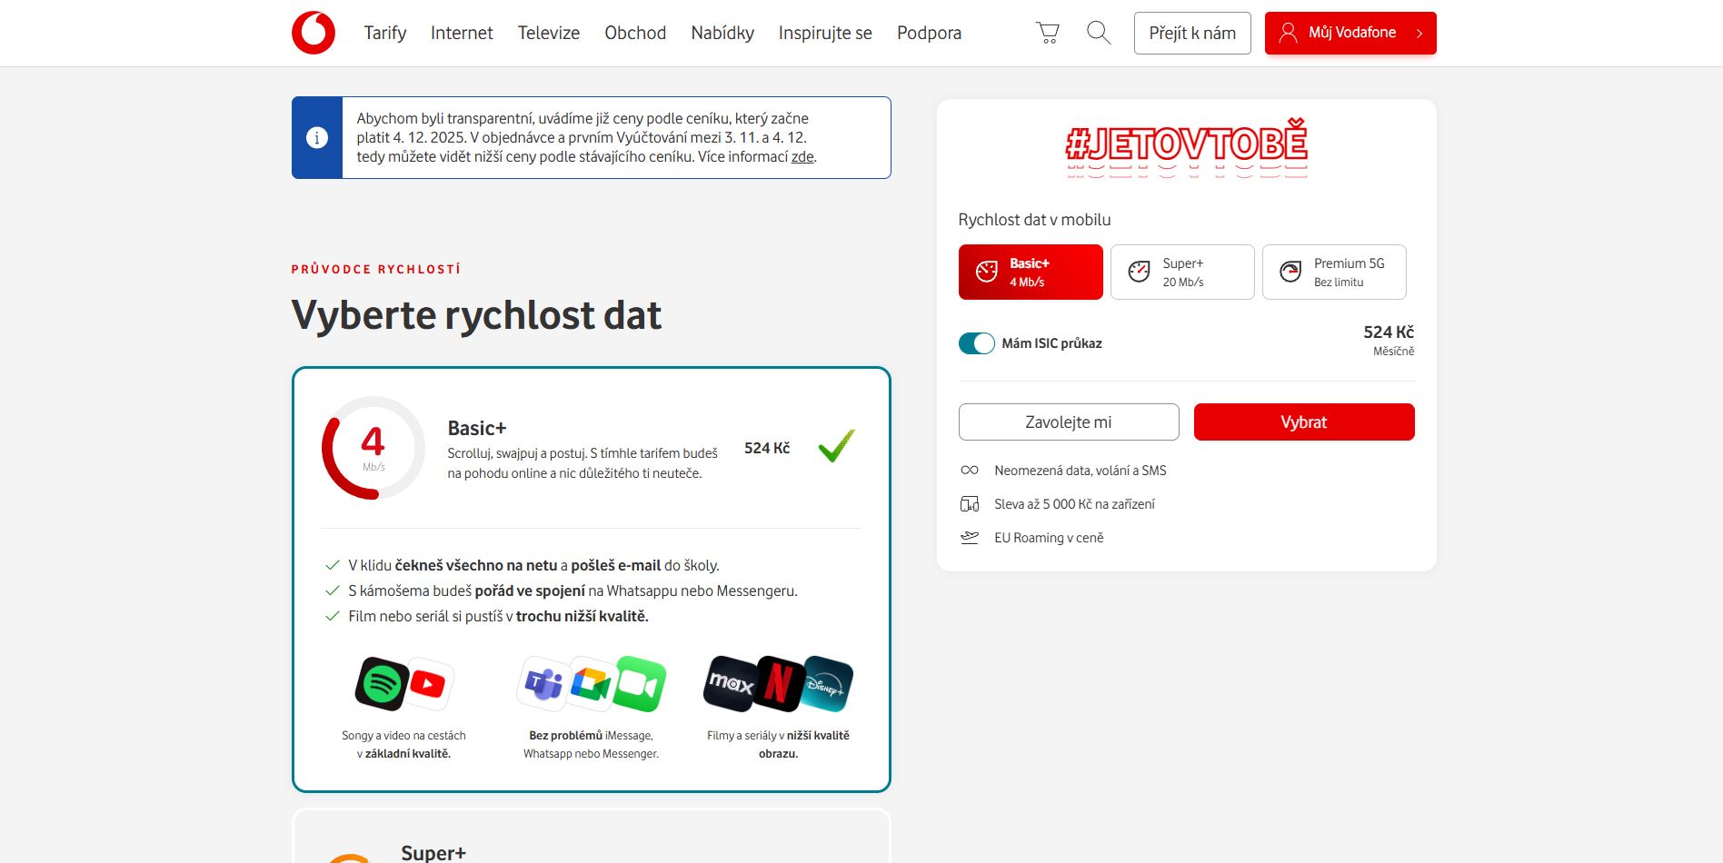The width and height of the screenshot is (1723, 863).
Task: Click 'S kámošema budeš pořád ve spojení' line
Action: pyautogui.click(x=573, y=591)
